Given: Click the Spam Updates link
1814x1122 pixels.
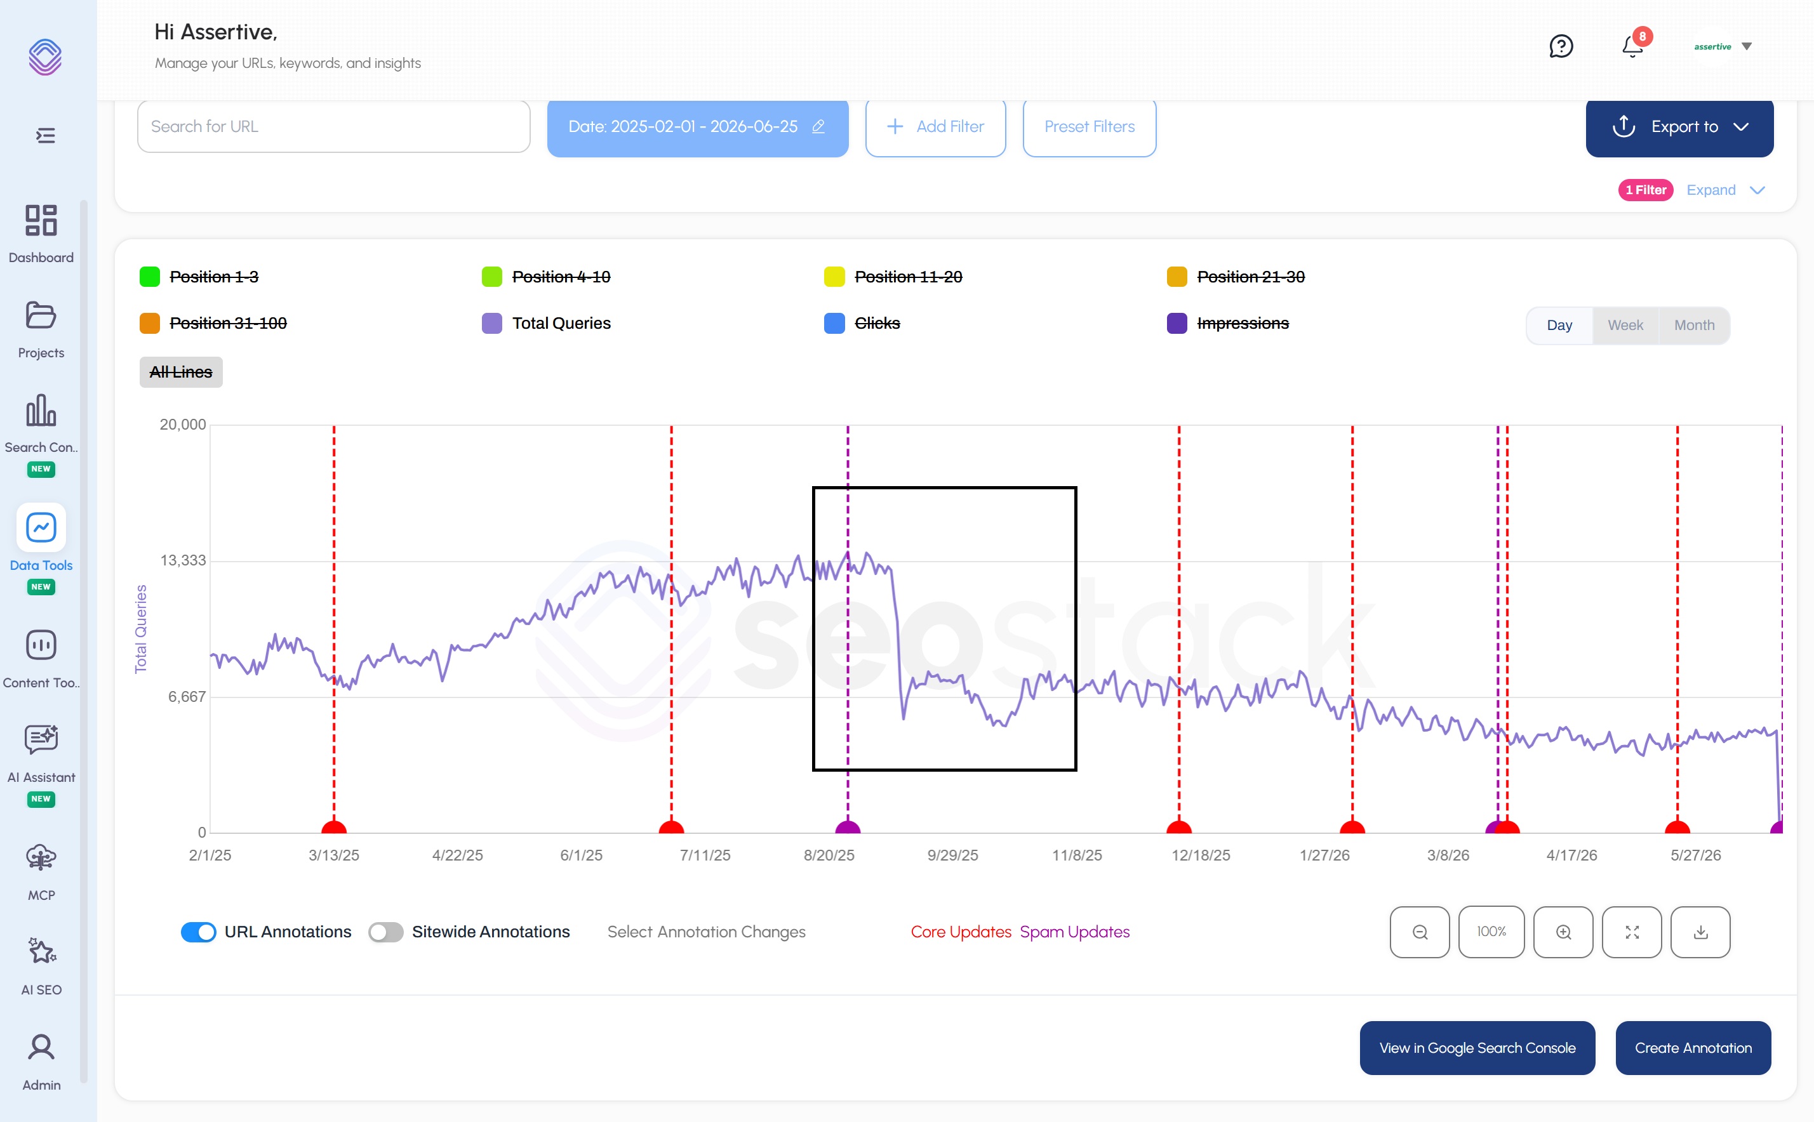Looking at the screenshot, I should click(1074, 932).
